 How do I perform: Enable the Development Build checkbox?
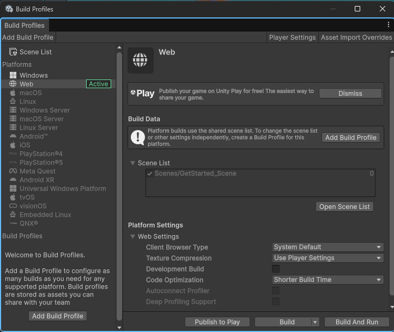coord(276,269)
